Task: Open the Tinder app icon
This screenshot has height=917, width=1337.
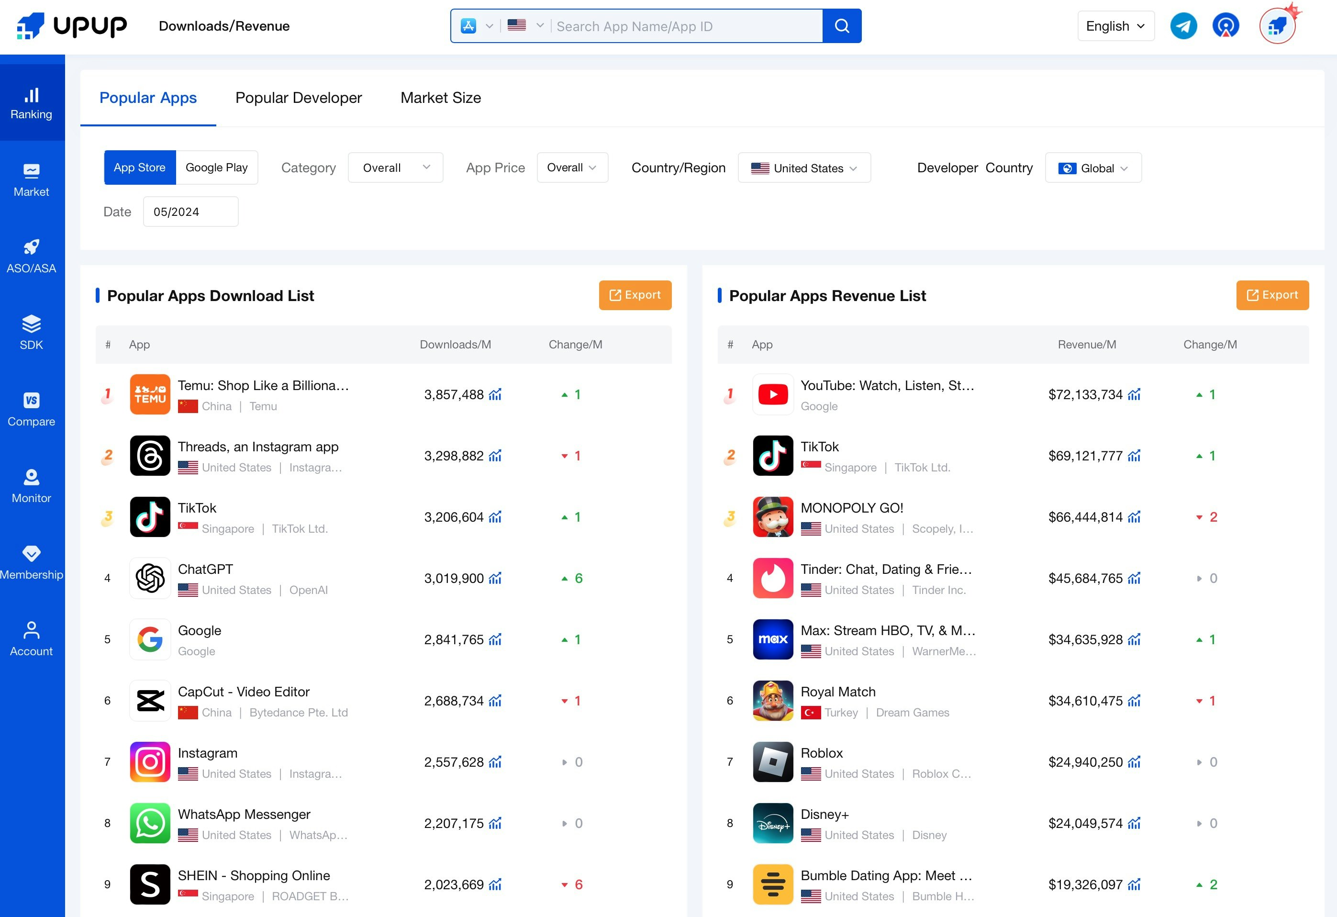Action: tap(773, 578)
